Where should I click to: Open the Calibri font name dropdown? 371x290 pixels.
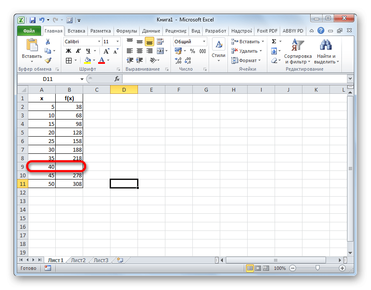pyautogui.click(x=99, y=42)
